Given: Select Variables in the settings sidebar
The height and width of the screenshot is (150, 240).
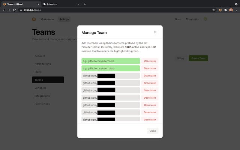Looking at the screenshot, I should point(48,88).
